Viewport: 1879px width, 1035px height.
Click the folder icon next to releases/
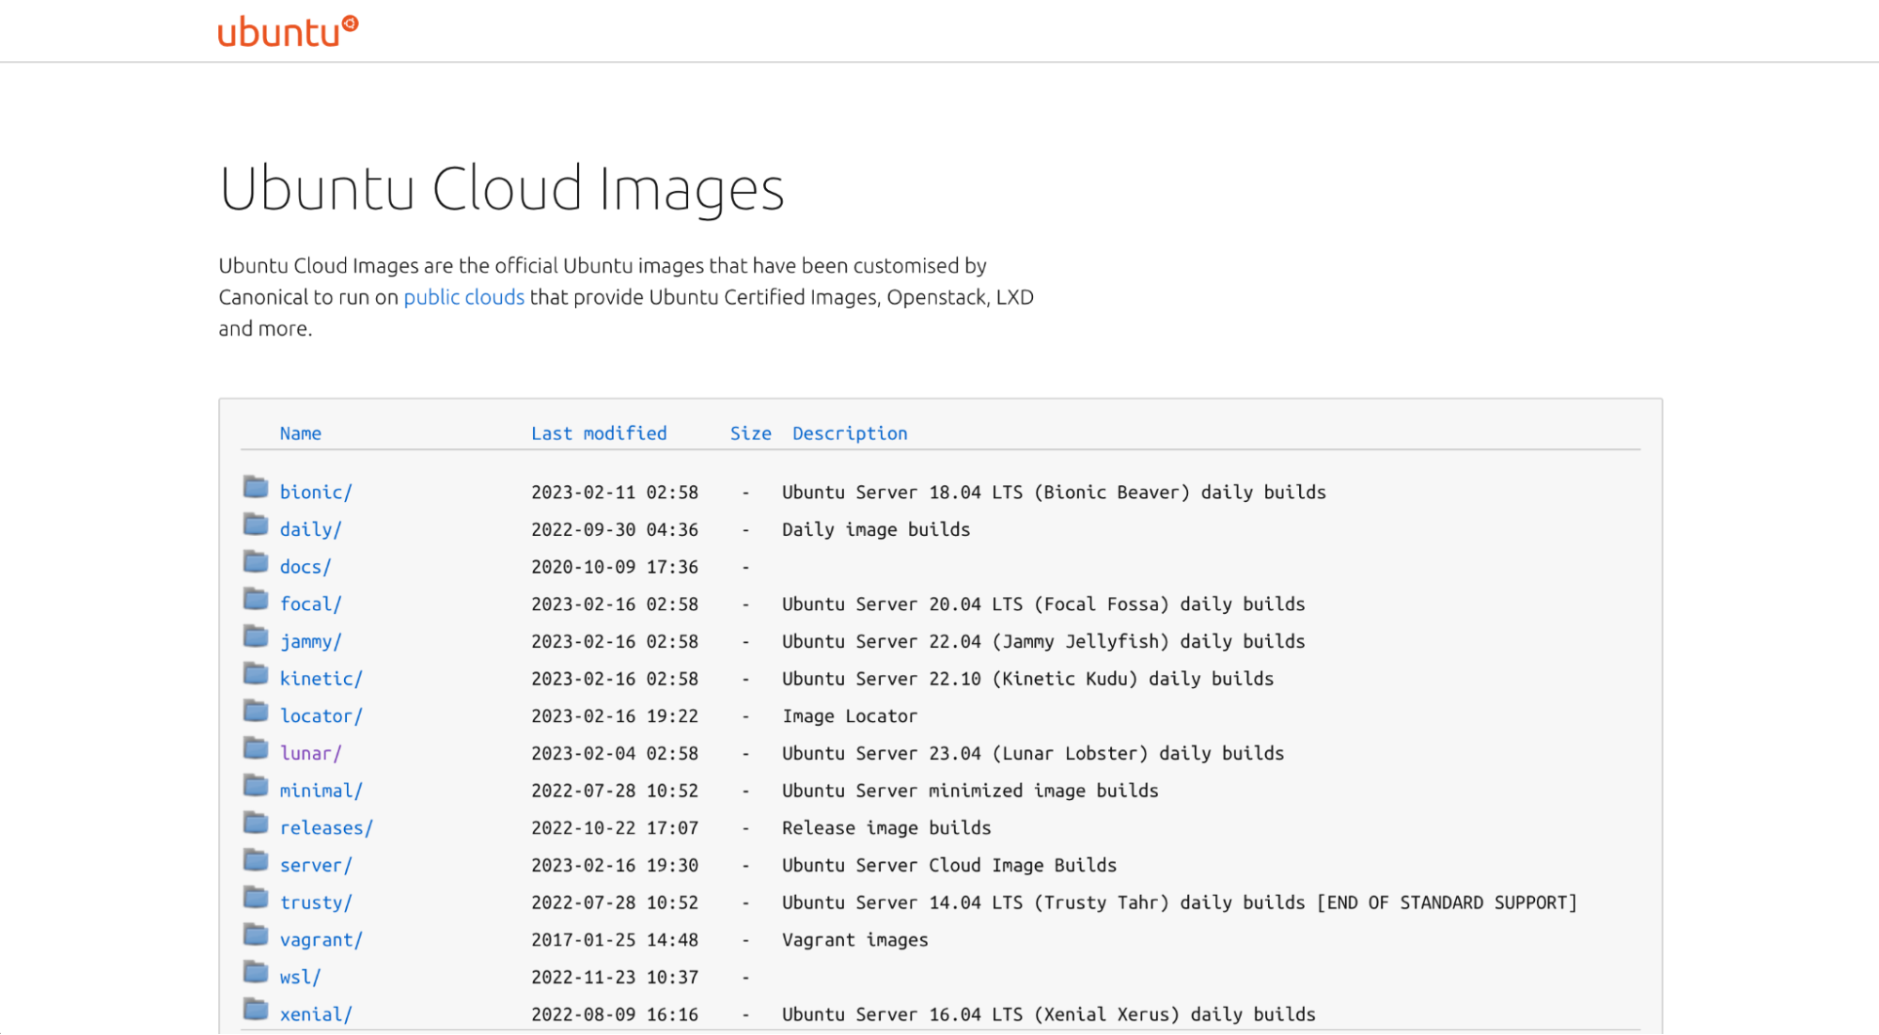pos(256,823)
